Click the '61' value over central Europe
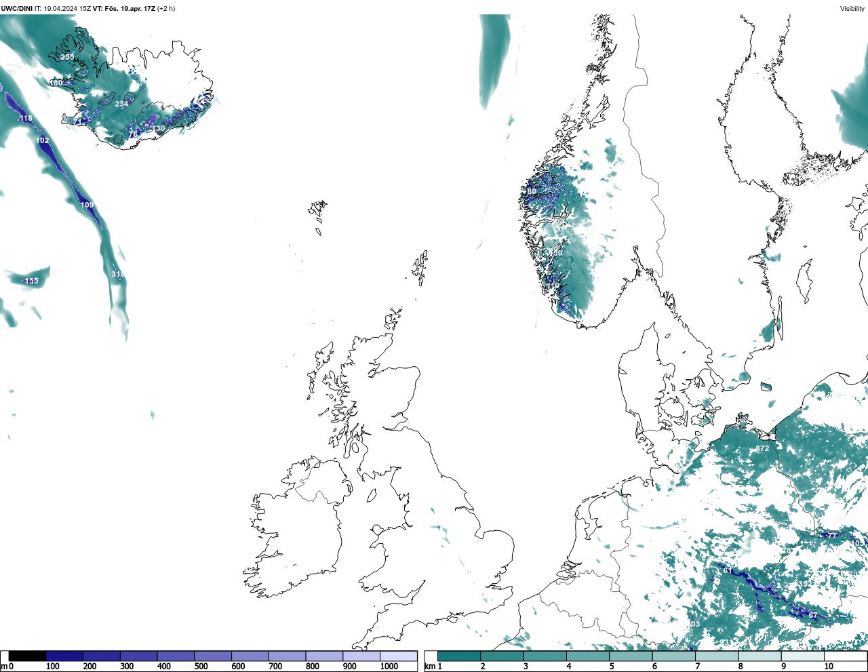Viewport: 868px width, 672px height. pyautogui.click(x=728, y=570)
